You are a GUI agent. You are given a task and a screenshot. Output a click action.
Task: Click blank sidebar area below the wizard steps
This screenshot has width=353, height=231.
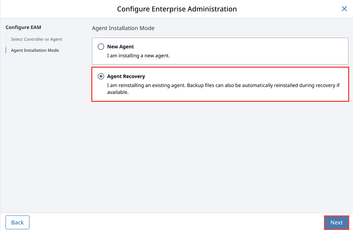41,138
